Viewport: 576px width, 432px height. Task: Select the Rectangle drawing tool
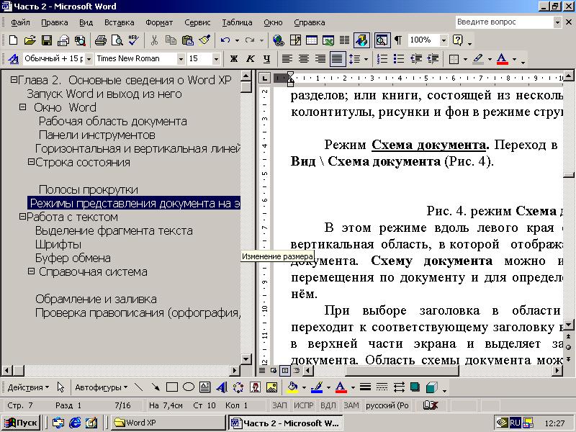172,387
